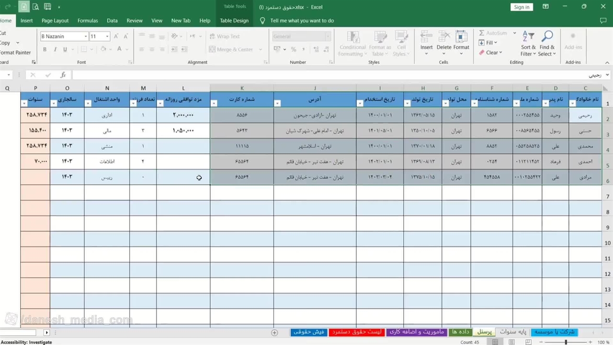
Task: Open Ribbon Display Options in title bar
Action: (545, 7)
